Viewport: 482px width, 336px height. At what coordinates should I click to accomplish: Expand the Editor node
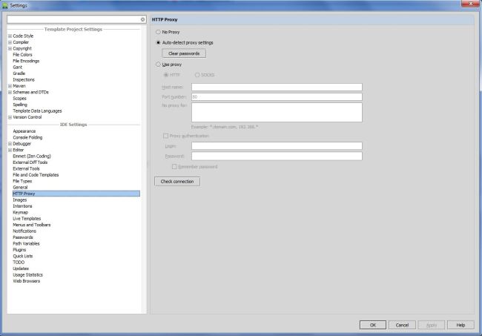click(10, 150)
